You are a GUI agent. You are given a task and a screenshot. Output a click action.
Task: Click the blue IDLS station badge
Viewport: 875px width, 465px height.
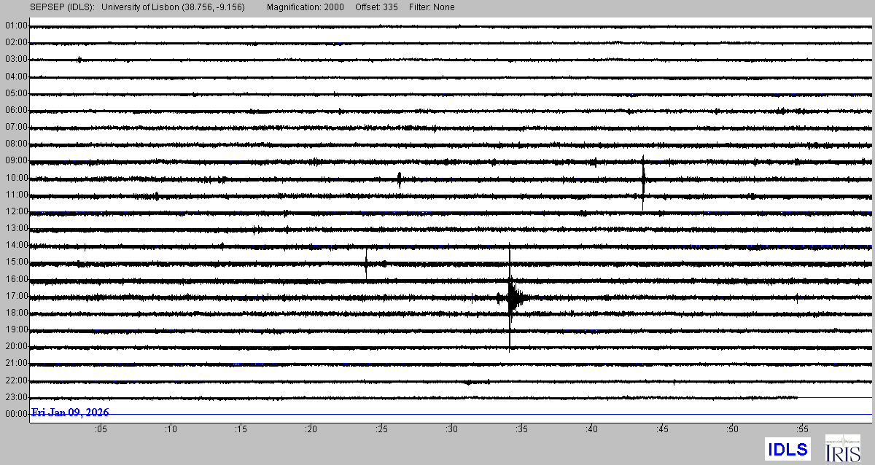click(x=787, y=448)
